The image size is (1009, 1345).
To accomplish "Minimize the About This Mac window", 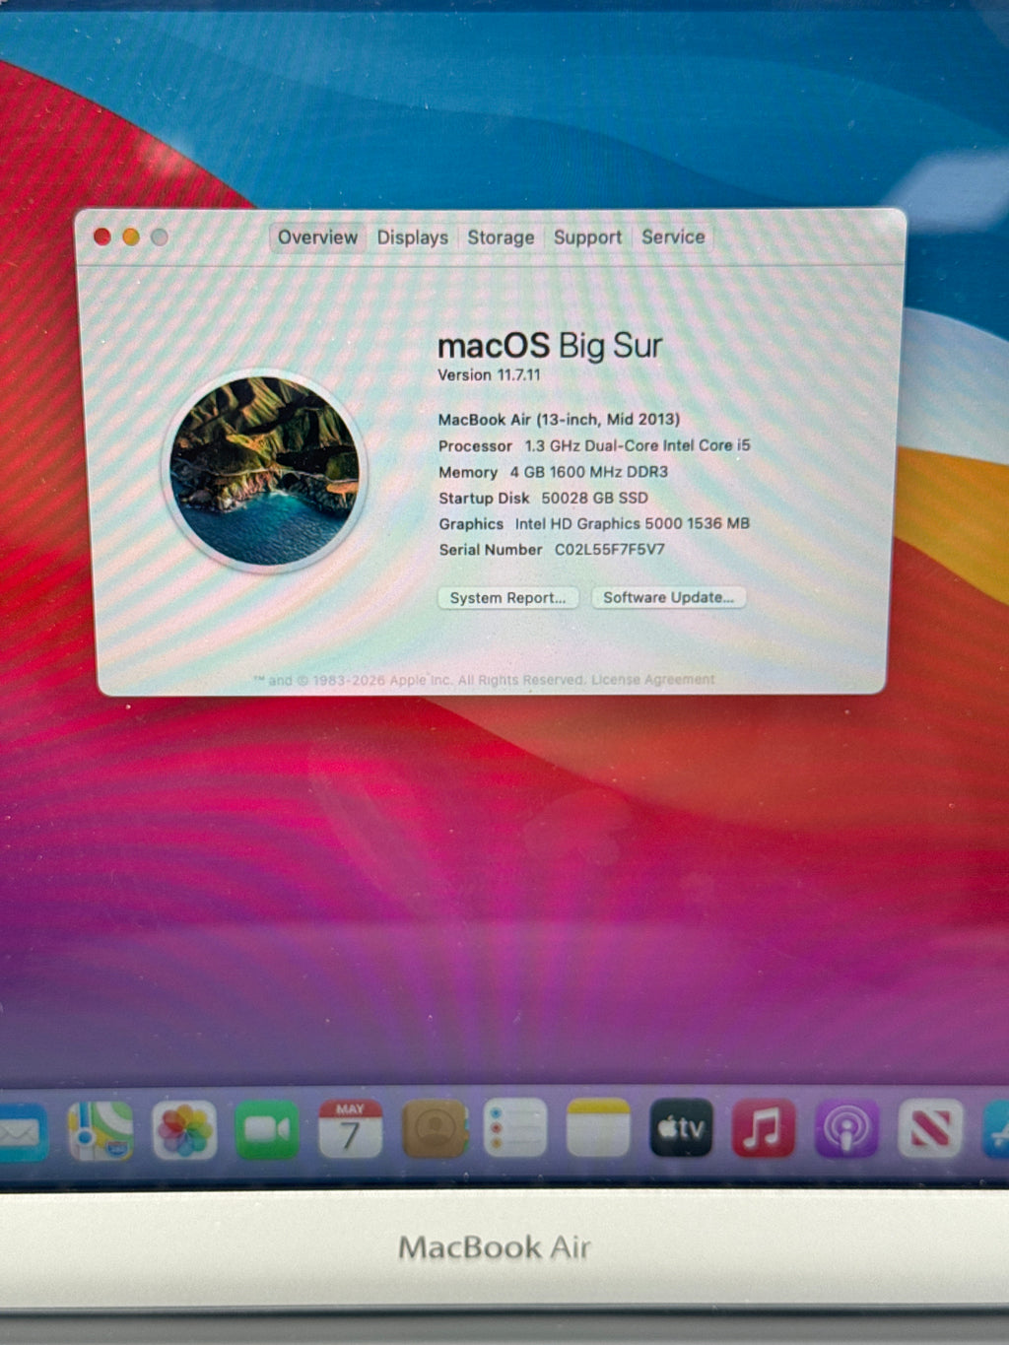I will coord(131,236).
